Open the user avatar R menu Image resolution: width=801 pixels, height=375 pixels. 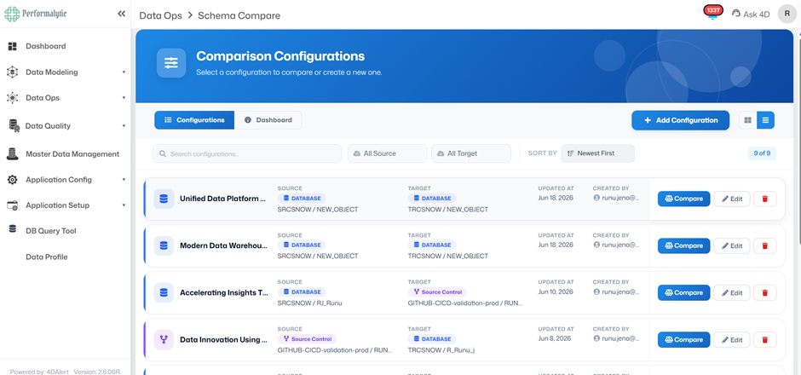click(787, 14)
